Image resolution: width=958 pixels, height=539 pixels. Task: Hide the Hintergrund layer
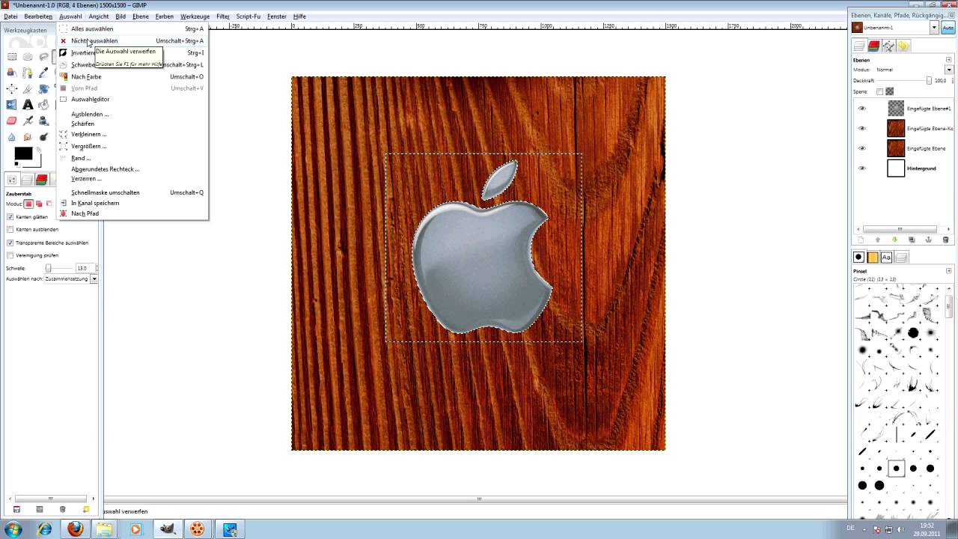[861, 168]
